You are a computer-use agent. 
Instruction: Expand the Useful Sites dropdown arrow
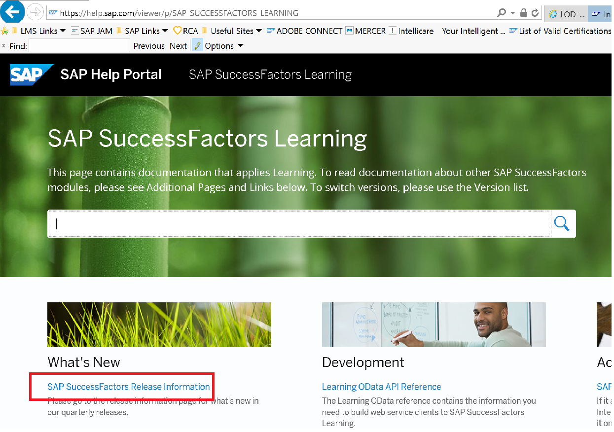[259, 31]
